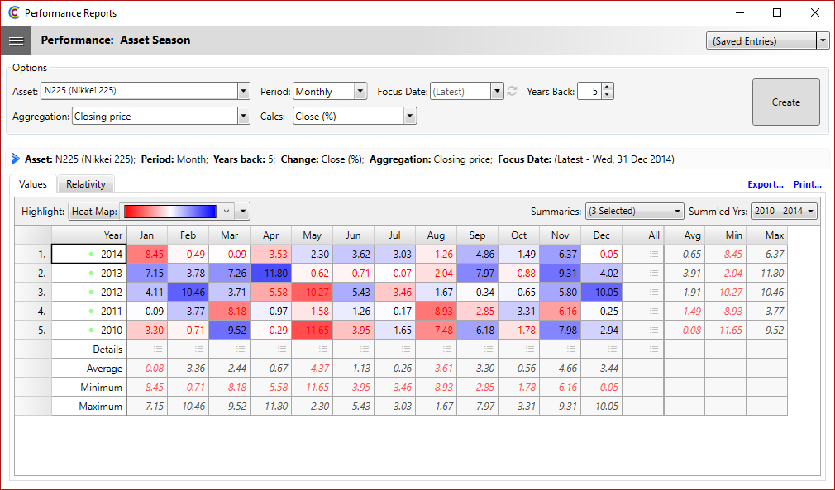Open the Period dropdown set to Monthly
835x490 pixels.
tap(359, 92)
